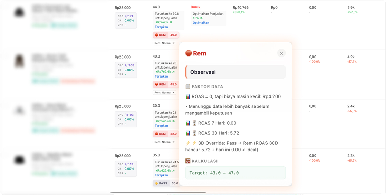The image size is (386, 195).
Task: Click the green arrow icon next to +Rp762.6k
Action: (173, 72)
